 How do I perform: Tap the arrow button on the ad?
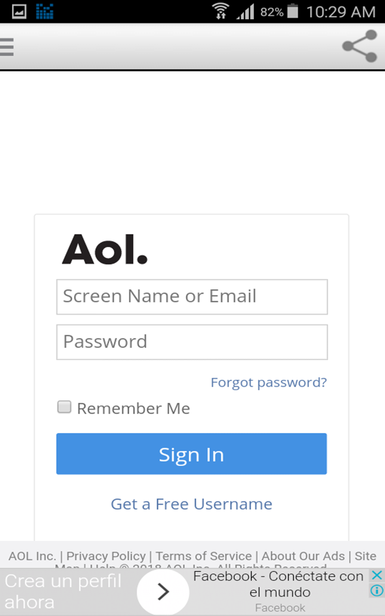(163, 592)
